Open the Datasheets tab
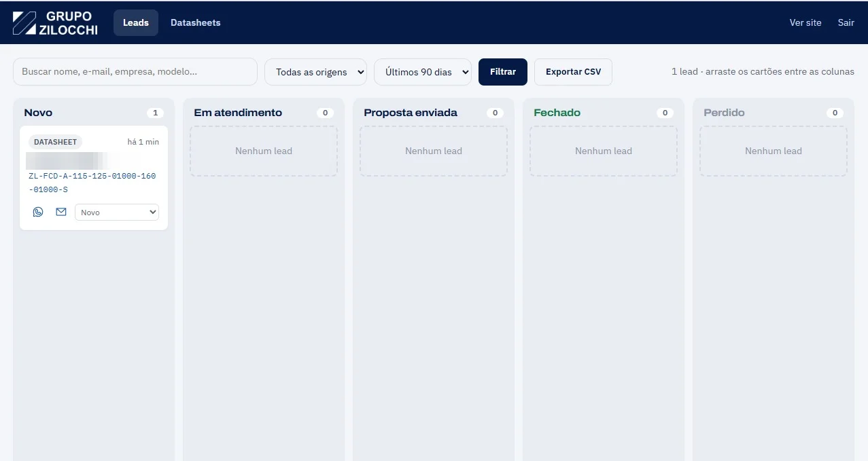Screen dimensions: 868x461 196,22
